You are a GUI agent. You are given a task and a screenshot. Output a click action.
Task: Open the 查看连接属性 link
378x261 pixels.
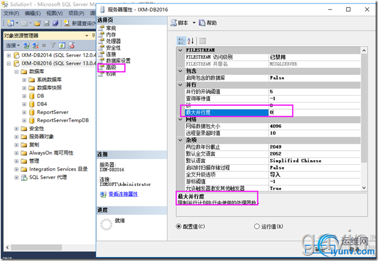(x=123, y=194)
